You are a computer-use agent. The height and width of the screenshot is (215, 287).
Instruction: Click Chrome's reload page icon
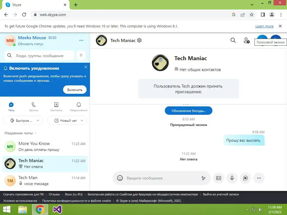(x=24, y=15)
